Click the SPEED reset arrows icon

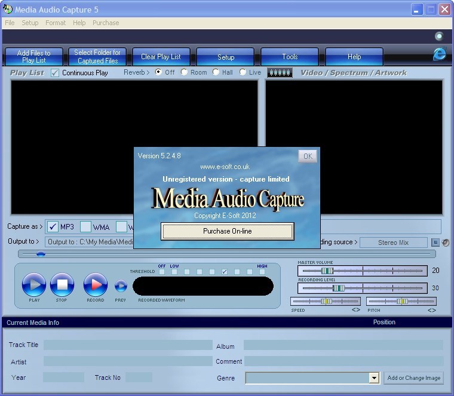click(x=356, y=310)
